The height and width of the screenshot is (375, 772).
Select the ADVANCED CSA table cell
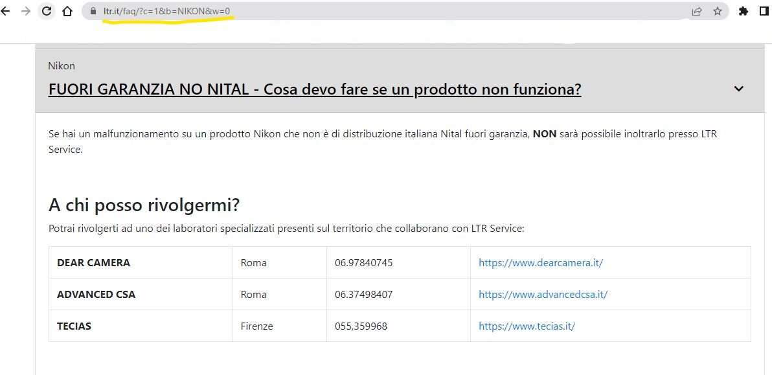coord(141,294)
